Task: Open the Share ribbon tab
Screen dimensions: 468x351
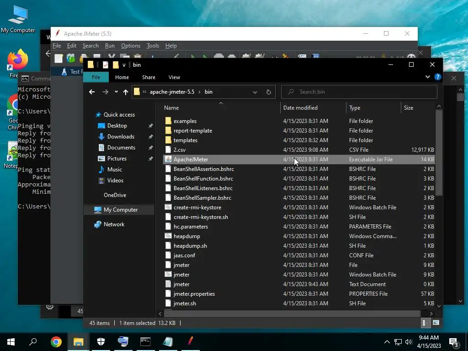Action: coord(149,77)
